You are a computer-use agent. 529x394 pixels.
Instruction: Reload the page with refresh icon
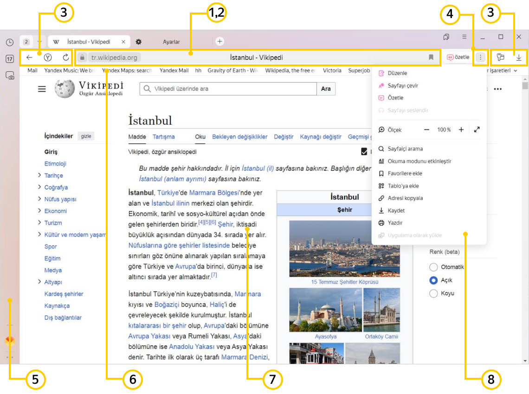pyautogui.click(x=65, y=57)
